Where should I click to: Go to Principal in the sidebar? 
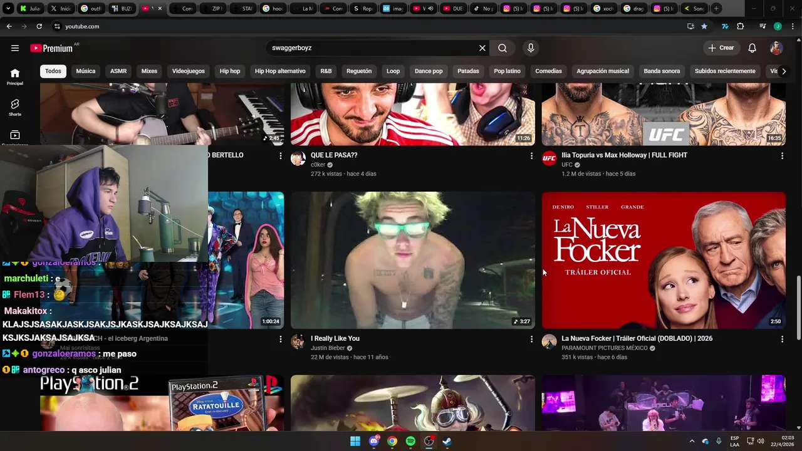point(15,76)
